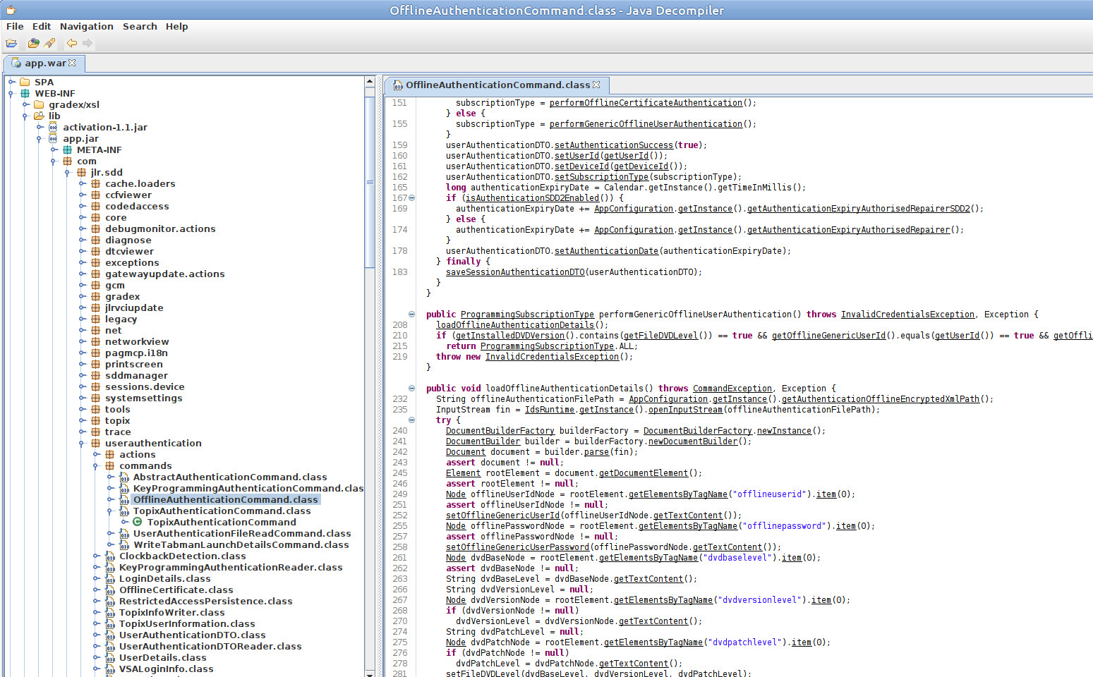Viewport: 1093px width, 677px height.
Task: Click the InvalidCredentialsException link in throws clause
Action: [907, 315]
